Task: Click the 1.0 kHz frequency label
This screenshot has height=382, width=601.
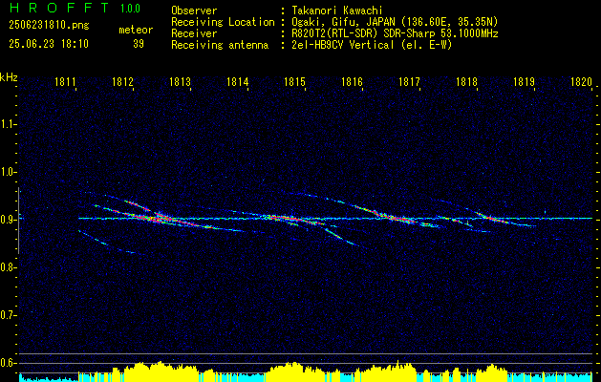Action: pyautogui.click(x=8, y=172)
